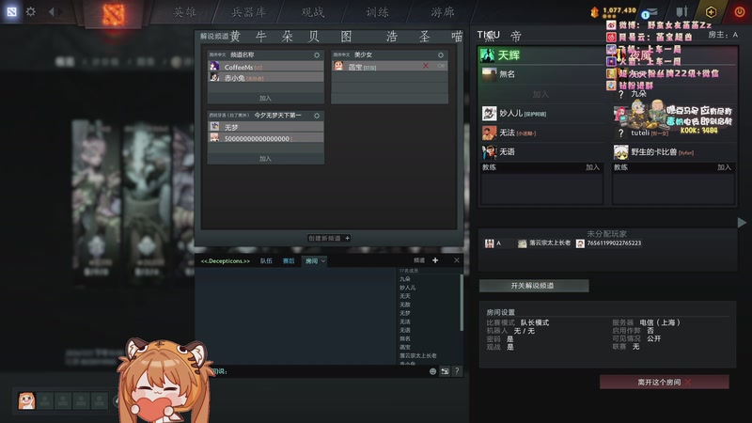Click own profile avatar in party bar

(27, 400)
